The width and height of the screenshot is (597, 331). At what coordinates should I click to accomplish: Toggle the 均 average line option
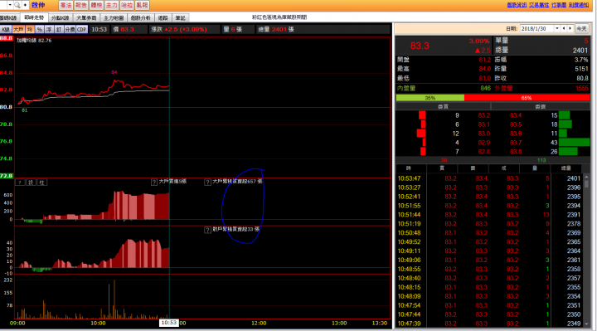(x=30, y=29)
